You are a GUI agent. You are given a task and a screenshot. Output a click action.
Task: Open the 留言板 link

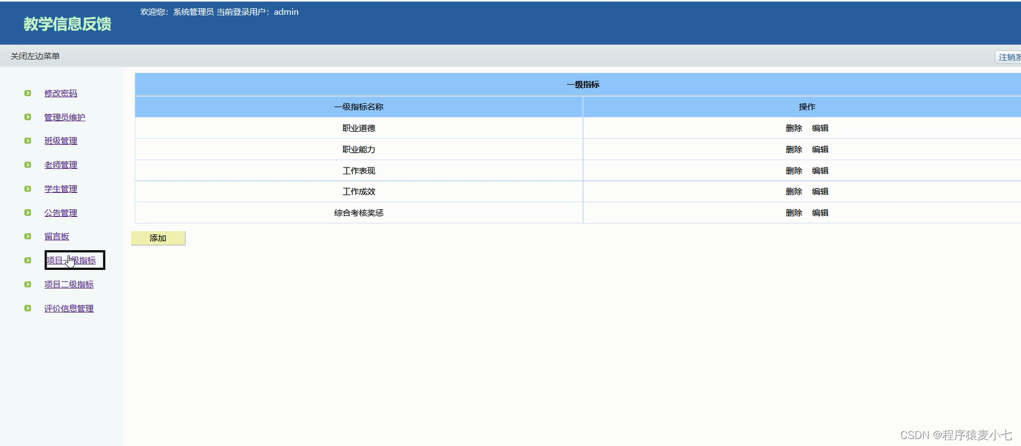click(x=57, y=236)
